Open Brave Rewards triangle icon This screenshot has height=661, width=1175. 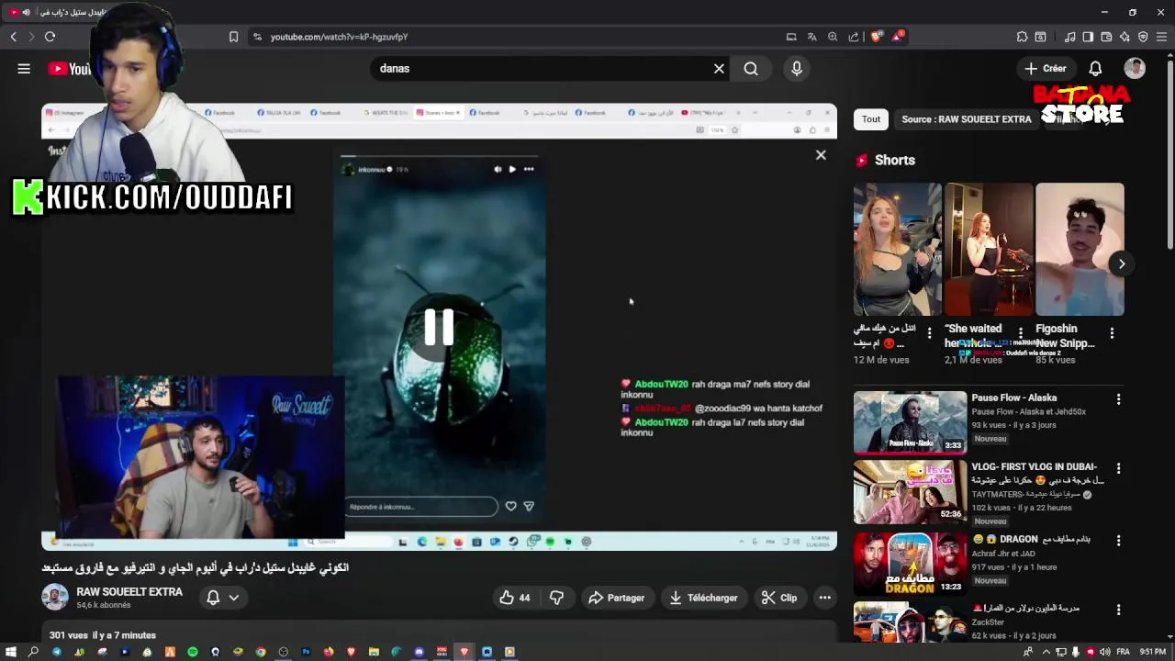pyautogui.click(x=899, y=37)
